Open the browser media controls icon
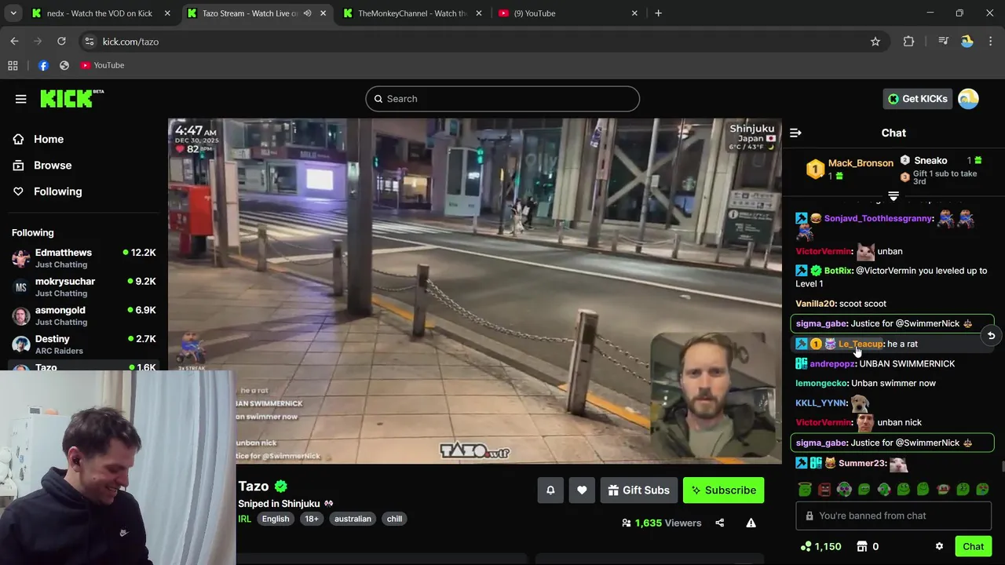Viewport: 1005px width, 565px height. point(944,42)
